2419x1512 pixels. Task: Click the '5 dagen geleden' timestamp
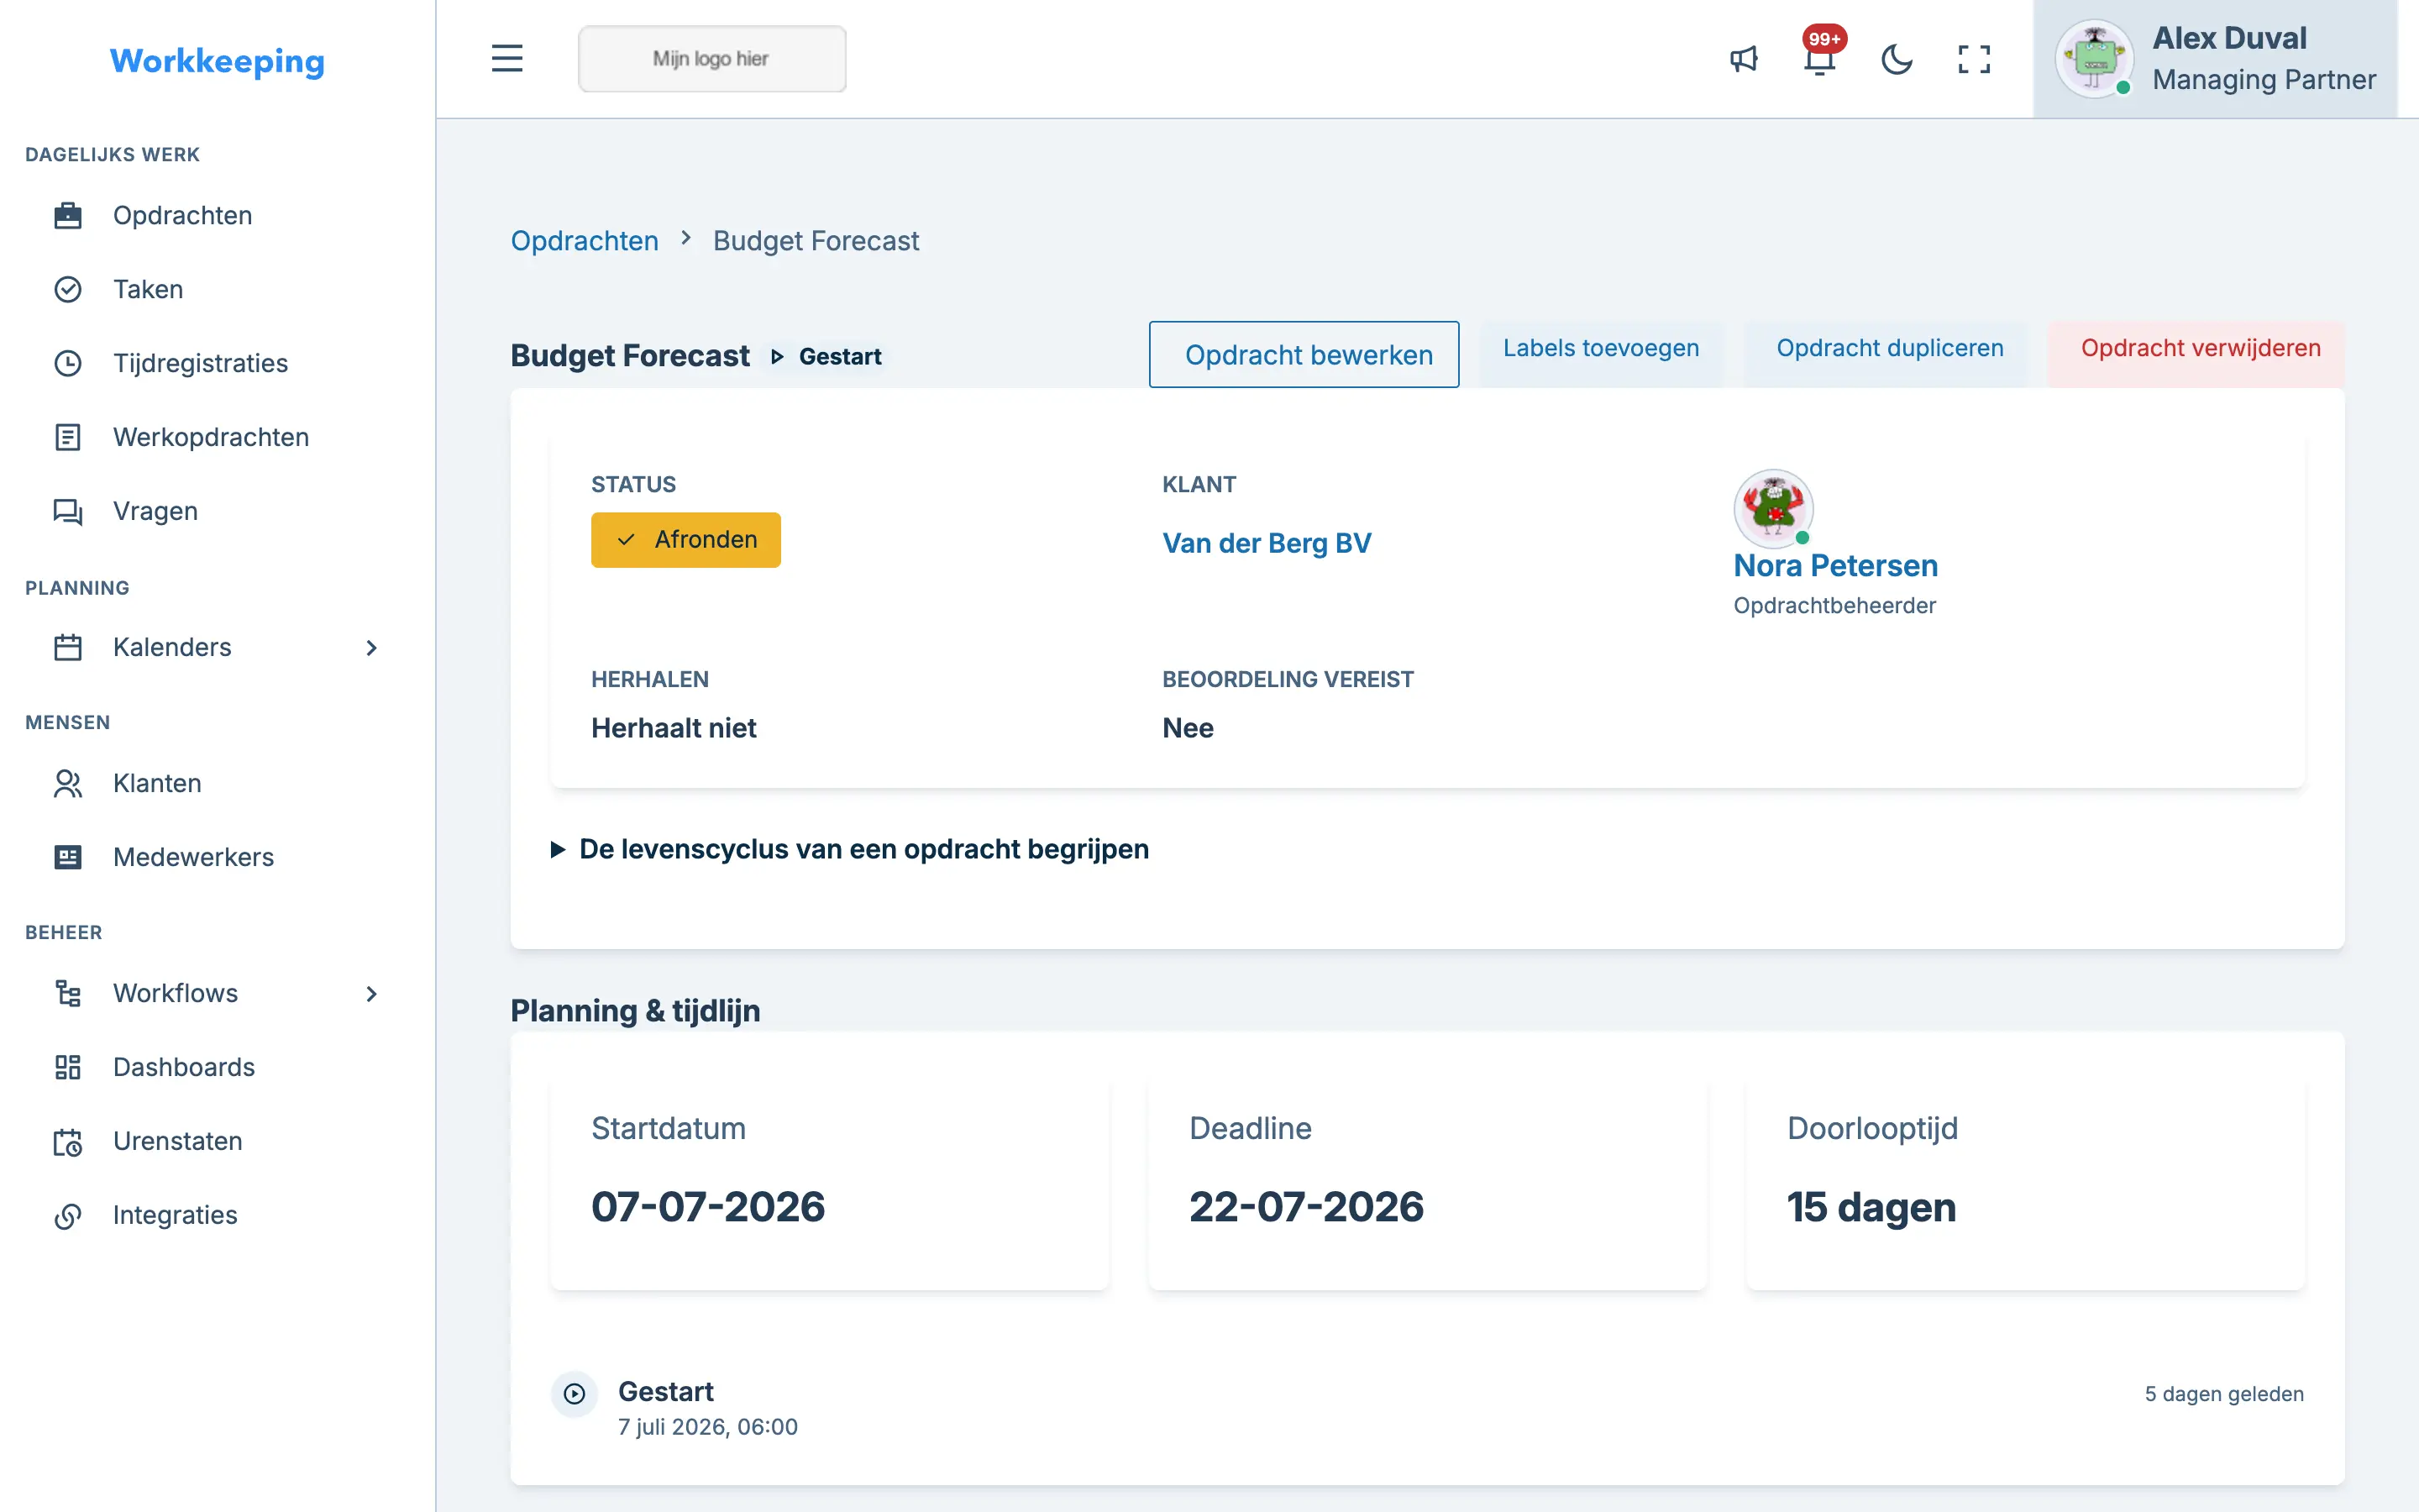(2224, 1394)
